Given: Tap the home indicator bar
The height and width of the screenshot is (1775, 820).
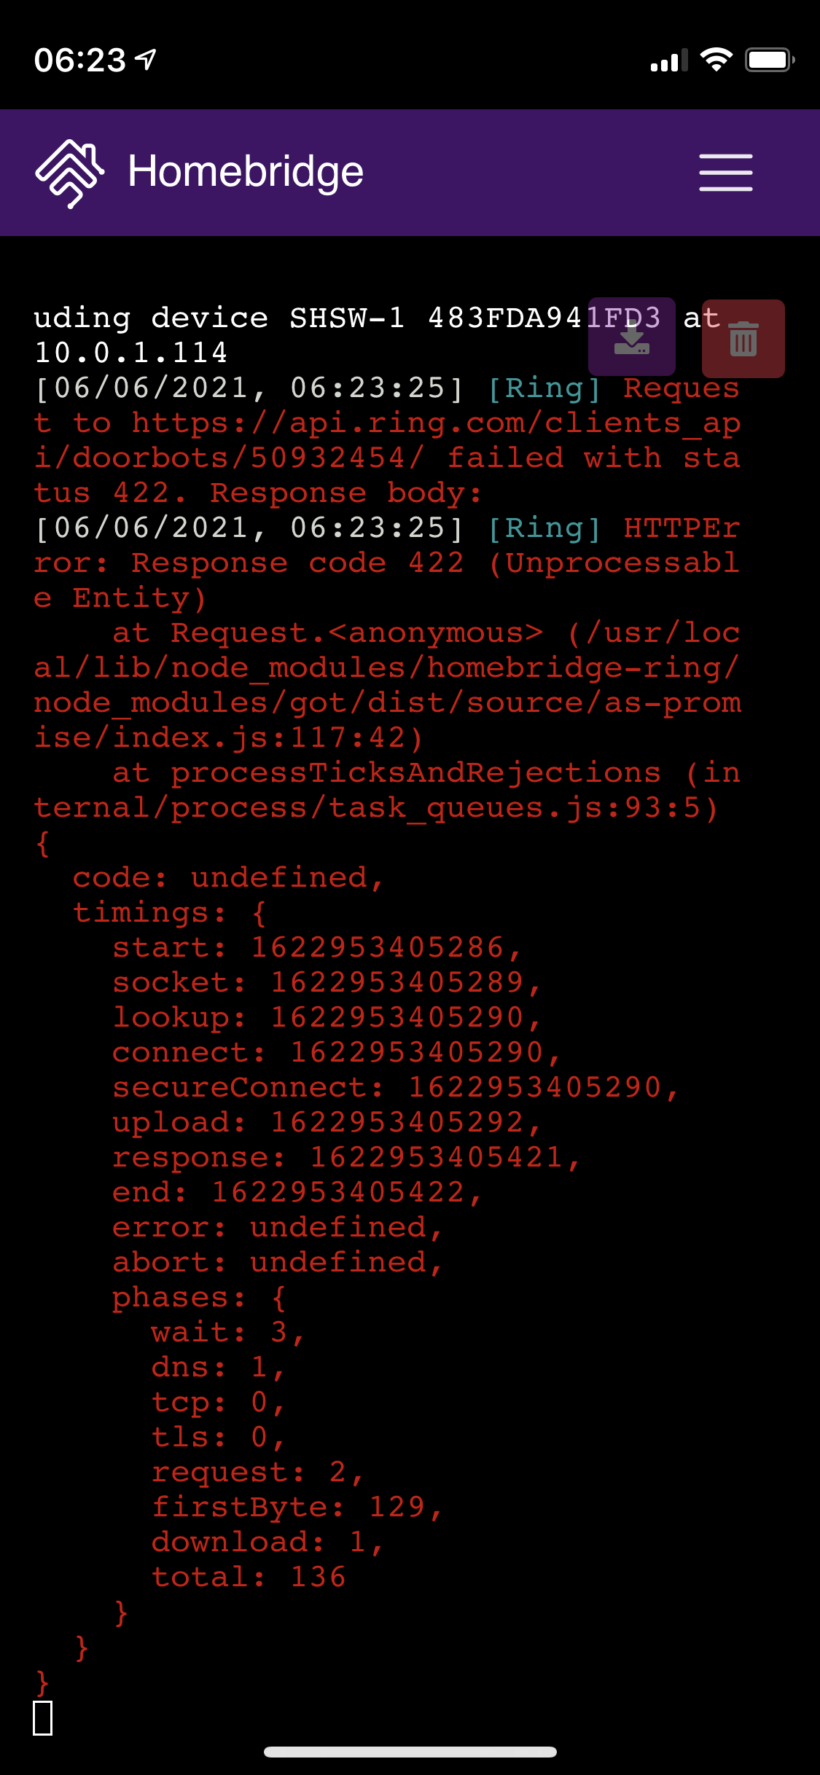Looking at the screenshot, I should click(x=410, y=1753).
